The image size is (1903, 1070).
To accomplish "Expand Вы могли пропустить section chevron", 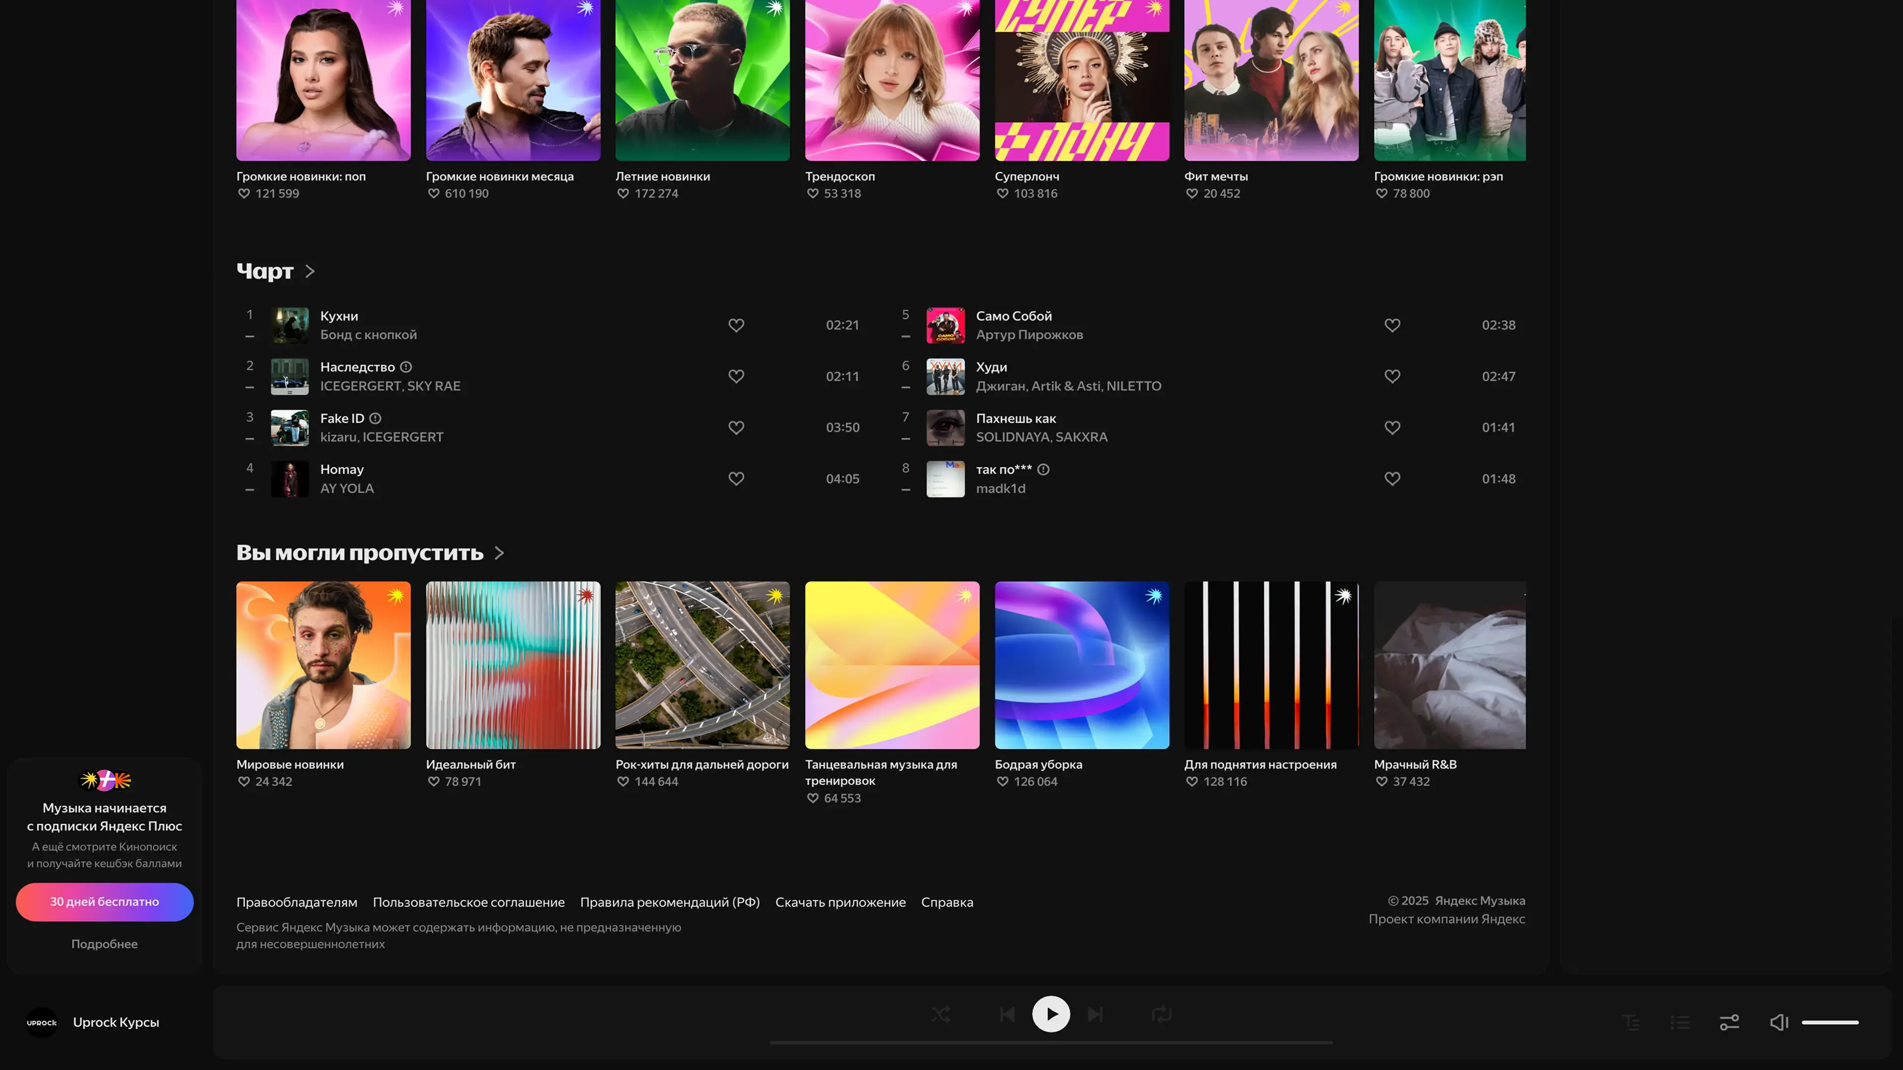I will click(500, 553).
